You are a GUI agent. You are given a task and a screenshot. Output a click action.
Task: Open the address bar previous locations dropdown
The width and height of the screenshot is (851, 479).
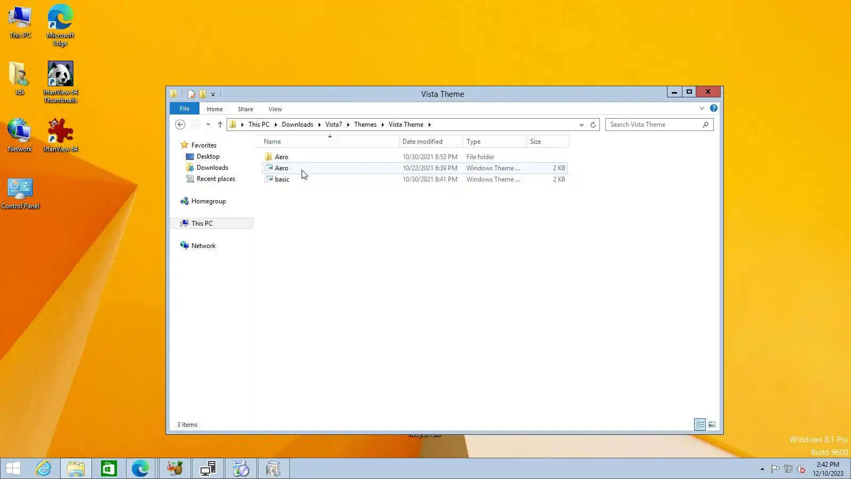(x=581, y=125)
